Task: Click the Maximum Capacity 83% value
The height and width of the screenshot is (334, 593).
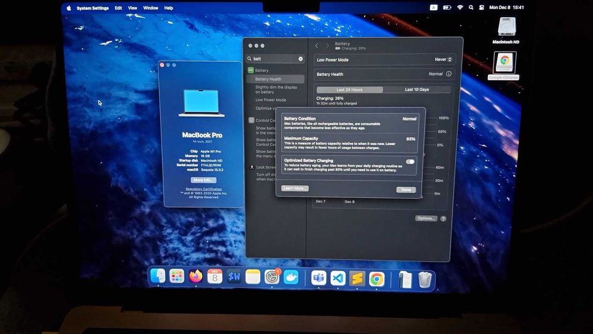Action: (411, 139)
